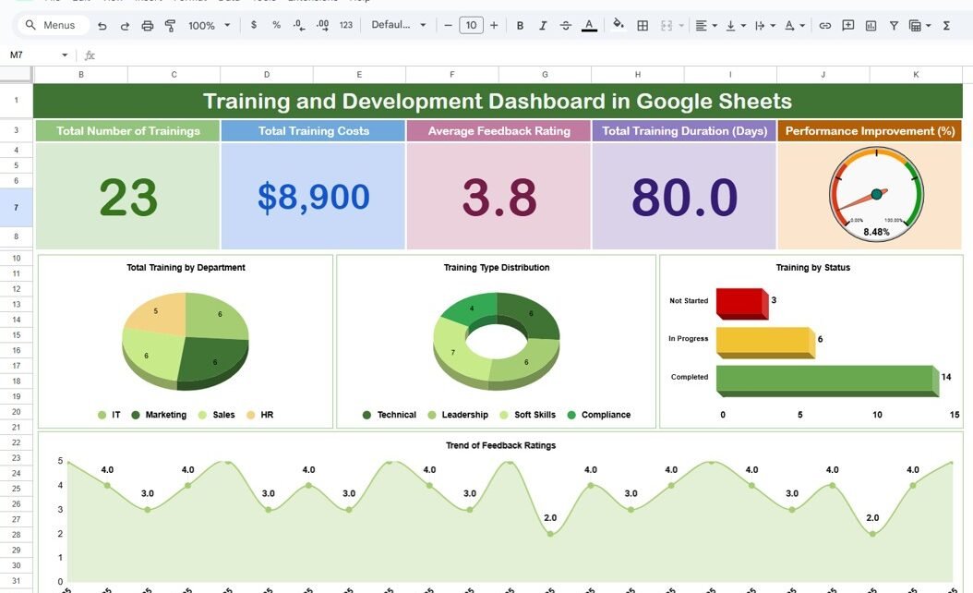The width and height of the screenshot is (973, 593).
Task: Click the Total Training Costs header cell
Action: 313,131
